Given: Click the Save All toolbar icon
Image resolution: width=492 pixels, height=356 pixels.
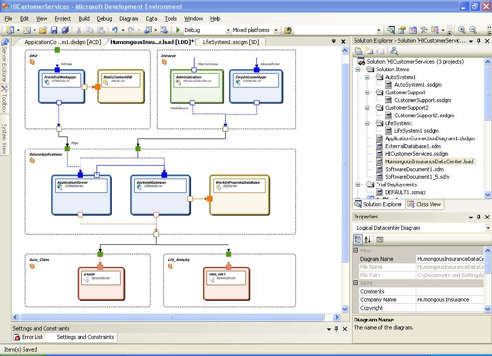Looking at the screenshot, I should tap(65, 30).
